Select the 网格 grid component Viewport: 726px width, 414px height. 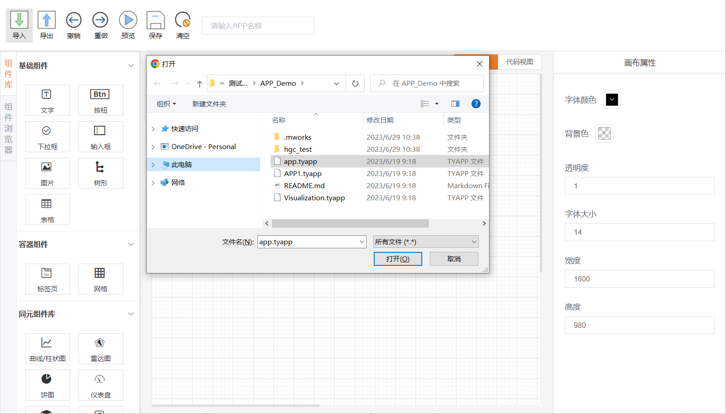(101, 279)
